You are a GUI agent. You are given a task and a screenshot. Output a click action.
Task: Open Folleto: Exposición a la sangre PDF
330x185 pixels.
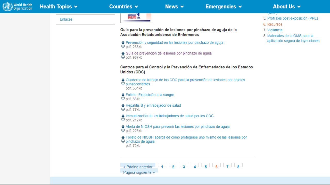(x=150, y=95)
